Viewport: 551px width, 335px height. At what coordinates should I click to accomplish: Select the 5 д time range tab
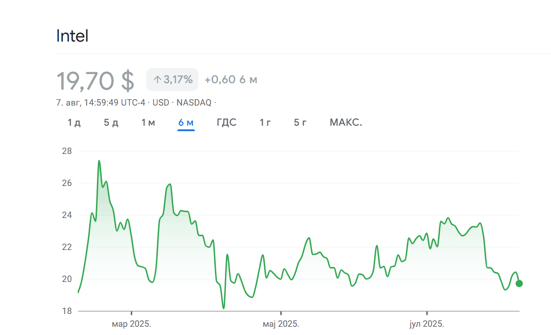tap(111, 122)
